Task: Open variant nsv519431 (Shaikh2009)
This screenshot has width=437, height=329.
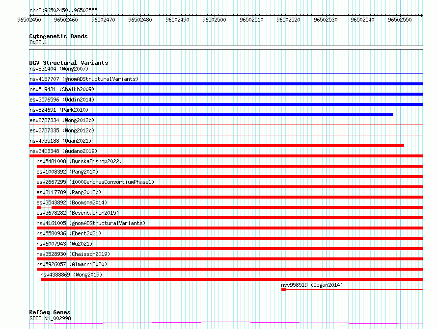Action: click(x=62, y=89)
